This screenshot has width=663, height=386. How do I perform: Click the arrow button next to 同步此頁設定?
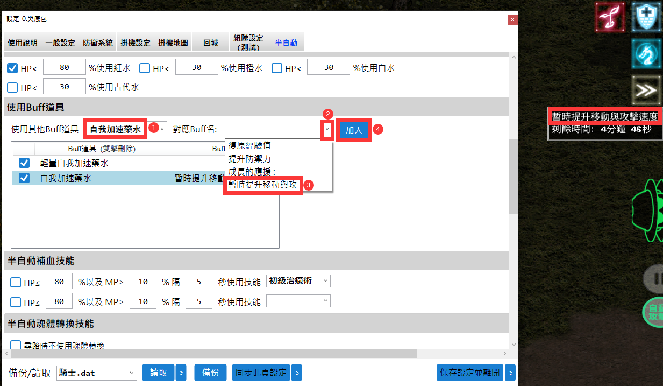(296, 373)
